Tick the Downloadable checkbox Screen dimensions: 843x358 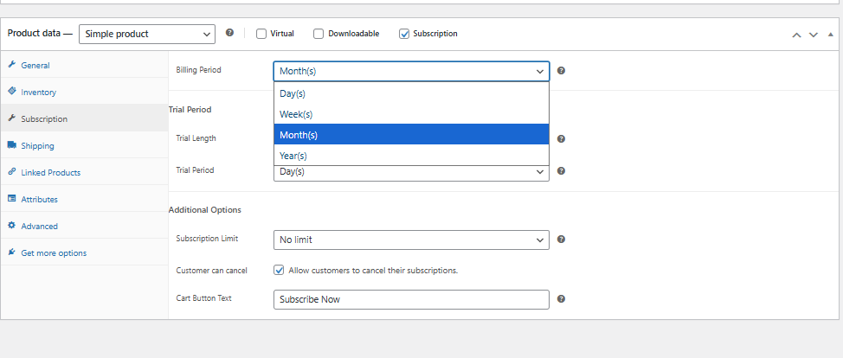click(319, 34)
